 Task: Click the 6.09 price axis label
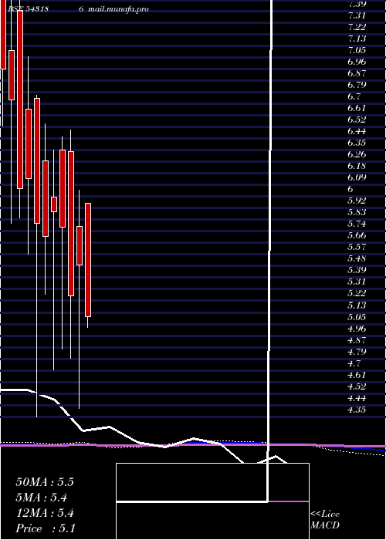357,177
